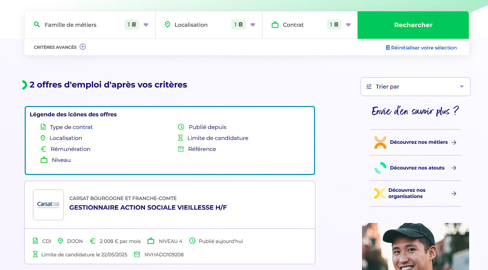Click the sliders icon in Trier par
This screenshot has width=488, height=270.
click(x=369, y=86)
